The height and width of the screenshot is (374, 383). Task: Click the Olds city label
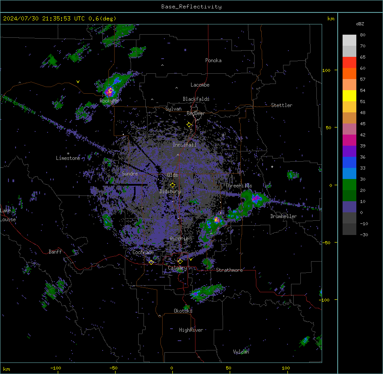click(172, 175)
